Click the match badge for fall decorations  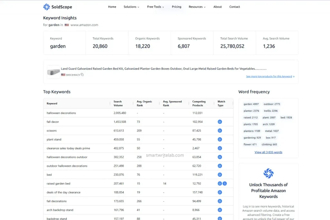click(220, 201)
